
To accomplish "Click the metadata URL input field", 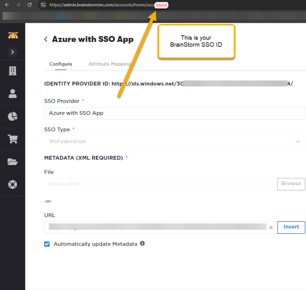I will pyautogui.click(x=160, y=227).
